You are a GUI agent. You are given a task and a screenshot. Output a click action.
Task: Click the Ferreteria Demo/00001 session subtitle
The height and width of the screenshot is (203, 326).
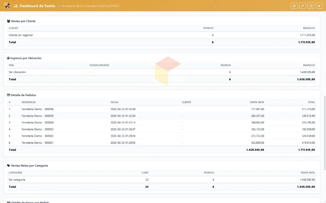[x=90, y=6]
